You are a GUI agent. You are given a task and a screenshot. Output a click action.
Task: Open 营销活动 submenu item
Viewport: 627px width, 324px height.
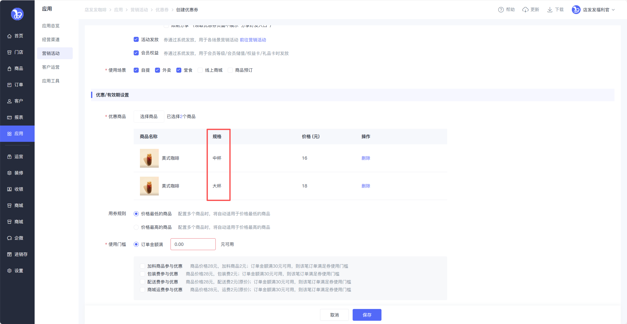(51, 53)
